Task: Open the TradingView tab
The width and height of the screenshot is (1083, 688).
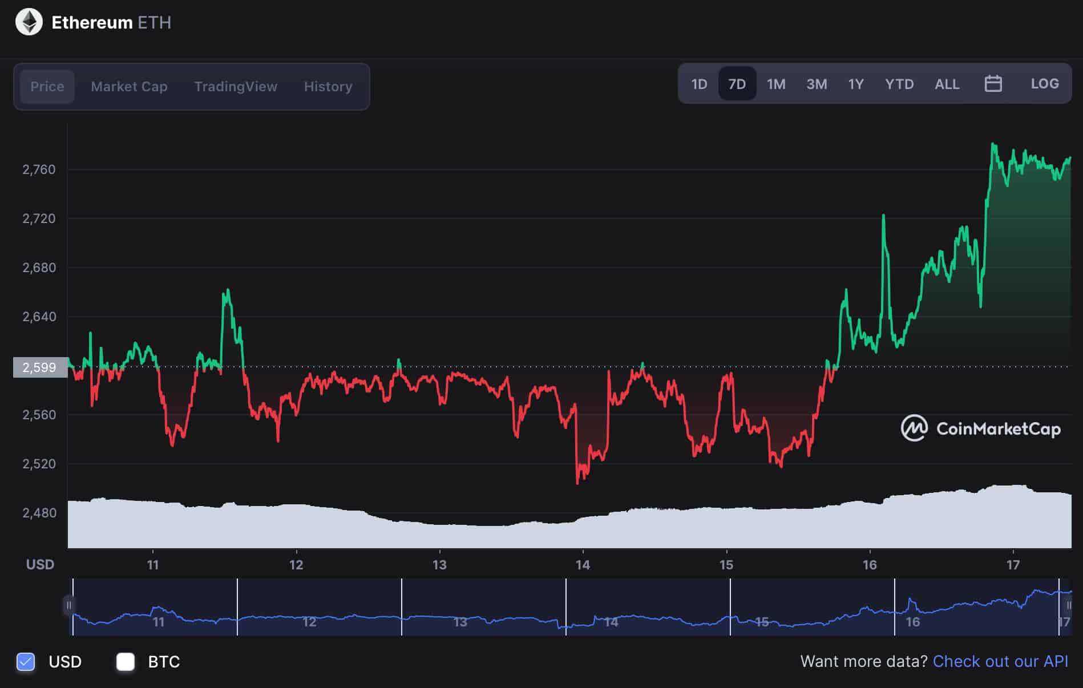Action: pyautogui.click(x=236, y=86)
